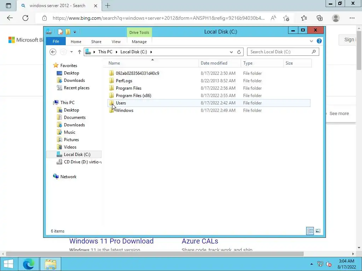Image resolution: width=362 pixels, height=271 pixels.
Task: Click the Explorer back arrow button
Action: (53, 52)
